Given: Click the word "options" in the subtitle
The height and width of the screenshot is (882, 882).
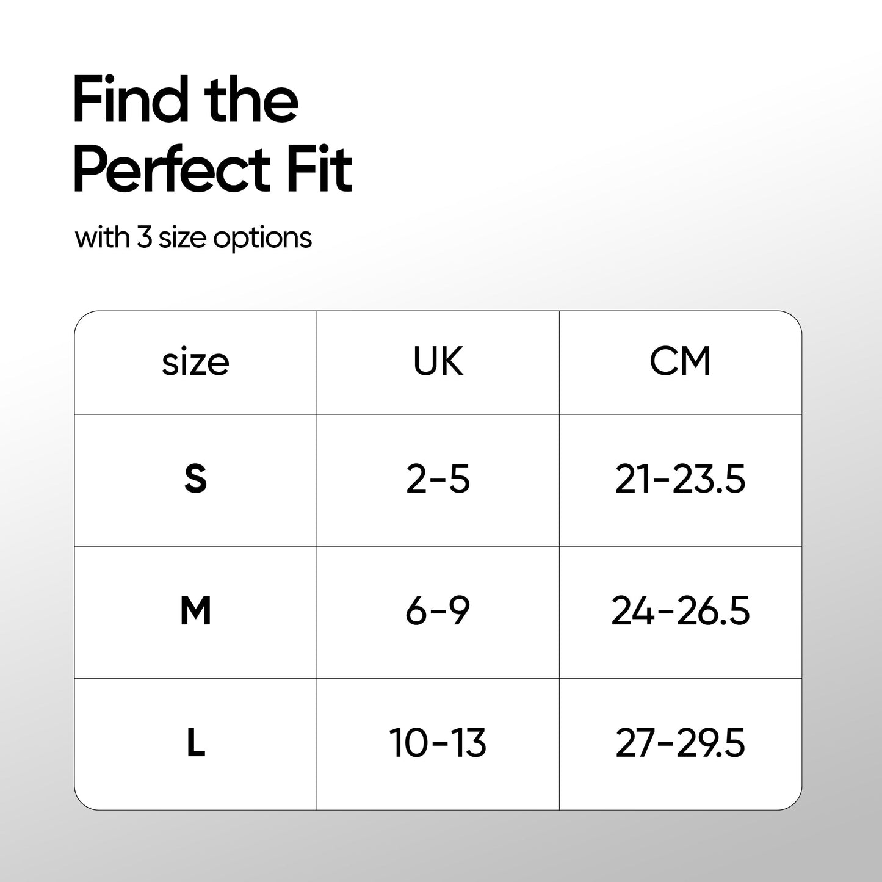Looking at the screenshot, I should click(262, 239).
